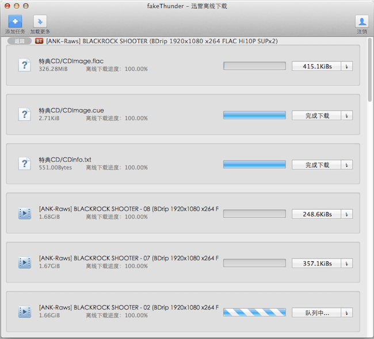Click the red BT torrent badge icon
Viewport: 374px width, 339px height.
tap(39, 41)
